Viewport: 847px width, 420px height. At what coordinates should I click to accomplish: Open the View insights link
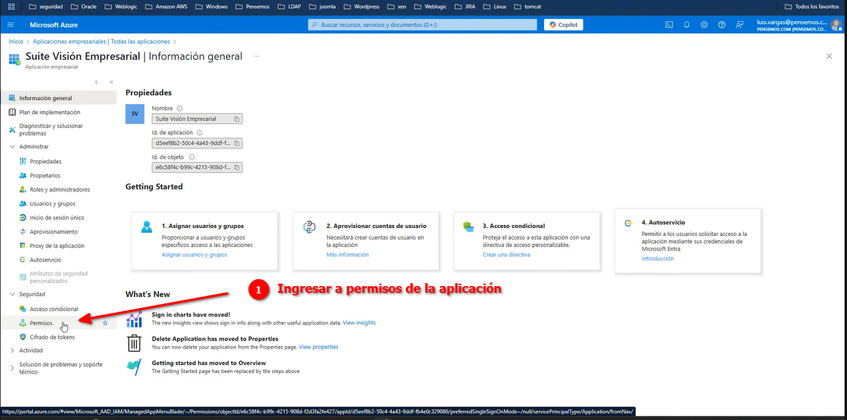(359, 322)
